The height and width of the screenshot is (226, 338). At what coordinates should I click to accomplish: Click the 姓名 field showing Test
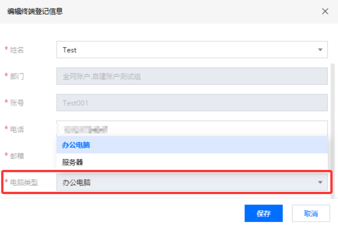click(192, 50)
